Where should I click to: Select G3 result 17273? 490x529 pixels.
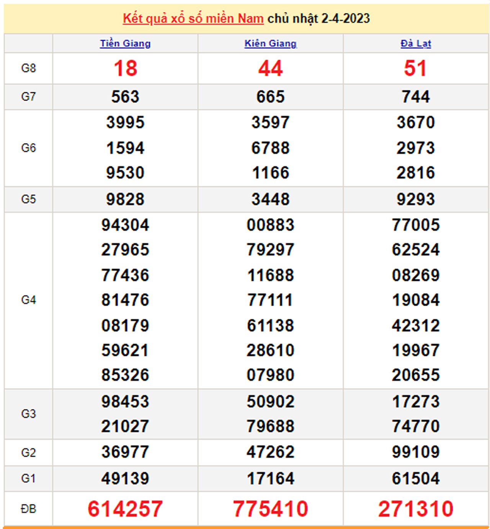point(416,402)
